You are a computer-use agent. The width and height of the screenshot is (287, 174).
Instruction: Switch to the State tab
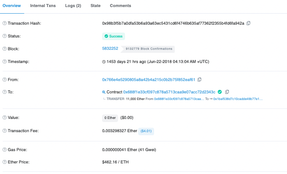coord(96,6)
